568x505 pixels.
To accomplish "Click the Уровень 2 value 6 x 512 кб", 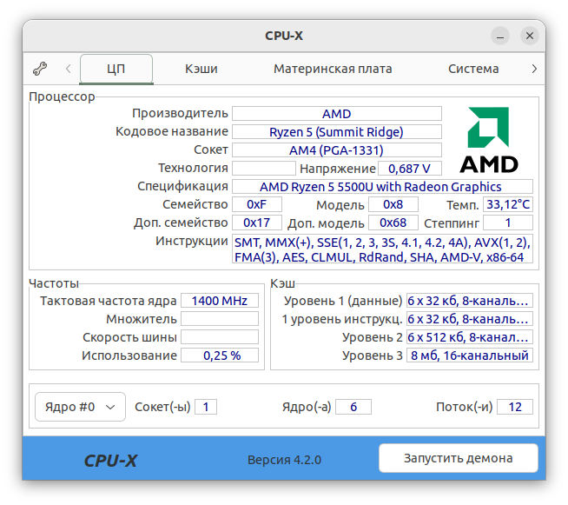I will pyautogui.click(x=470, y=337).
